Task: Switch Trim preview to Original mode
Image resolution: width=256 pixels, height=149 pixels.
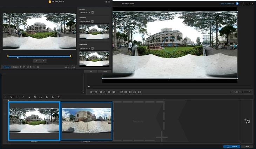Action: point(7,67)
